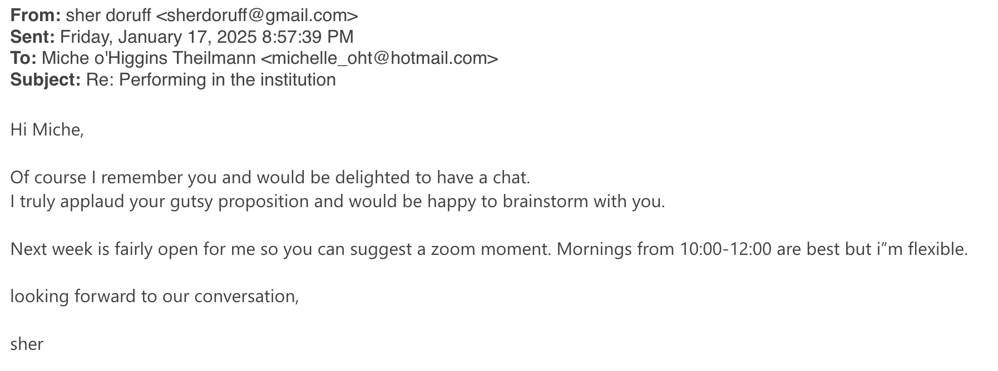The image size is (998, 371).
Task: Click the sender email sherdoruff@gmail.com
Action: point(256,16)
